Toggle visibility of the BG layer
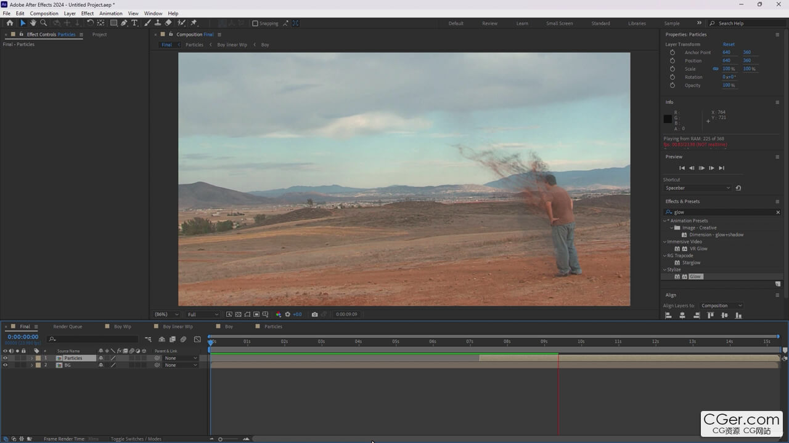The width and height of the screenshot is (789, 443). [5, 365]
